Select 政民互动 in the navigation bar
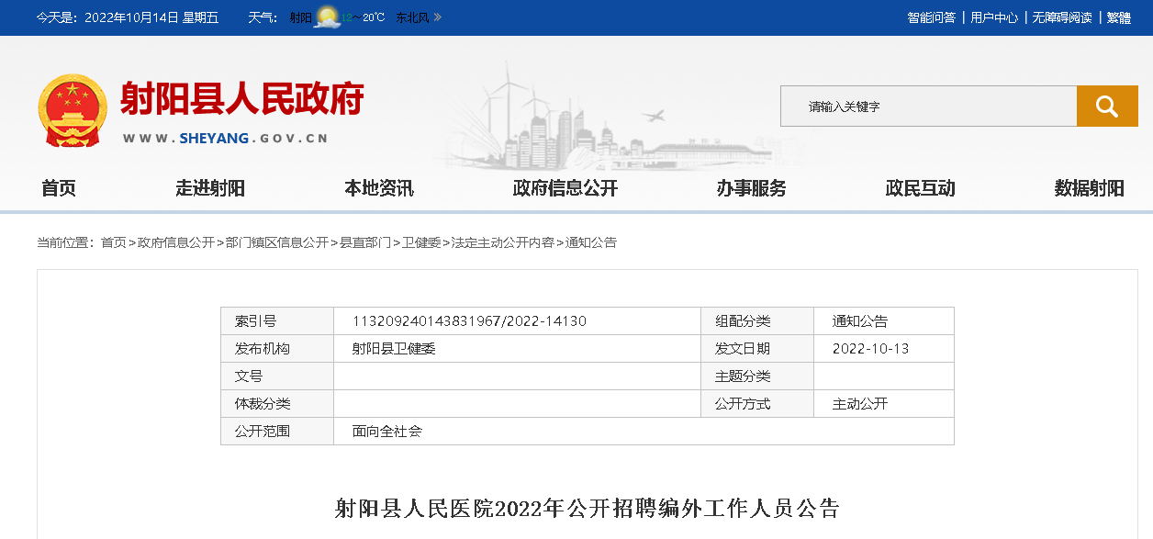Viewport: 1153px width, 539px height. point(920,188)
